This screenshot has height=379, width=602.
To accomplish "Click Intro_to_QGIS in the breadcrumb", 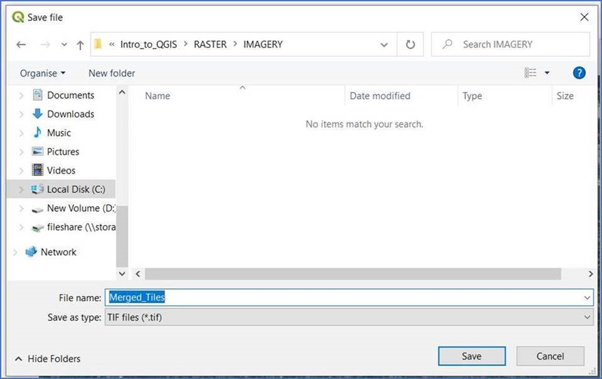I will click(149, 45).
